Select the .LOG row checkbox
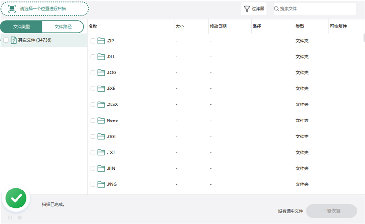The height and width of the screenshot is (224, 365). point(92,73)
